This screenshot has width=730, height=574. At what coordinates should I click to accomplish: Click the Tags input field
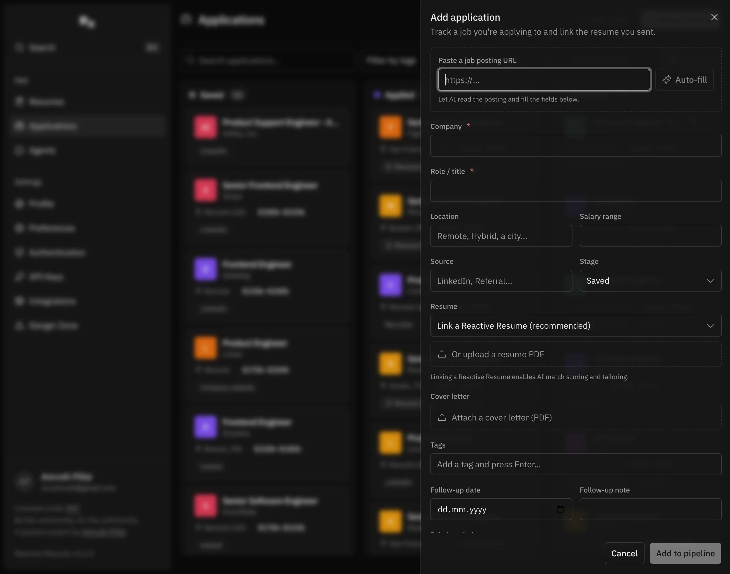click(576, 464)
